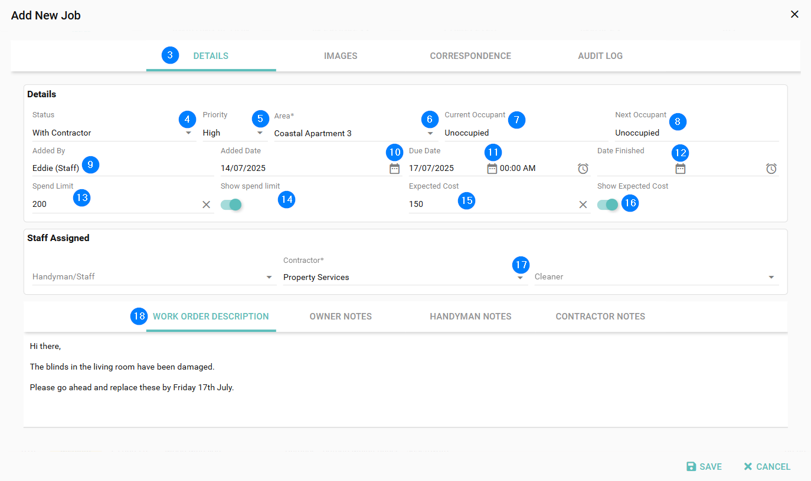Screen dimensions: 811x481
Task: Click the Date Finished time clock icon
Action: click(771, 169)
